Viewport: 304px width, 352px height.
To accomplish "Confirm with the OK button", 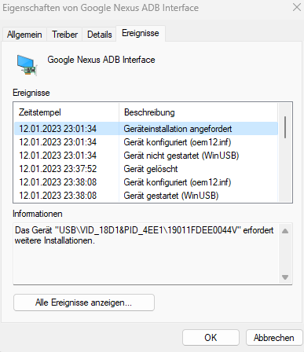I will [x=211, y=338].
